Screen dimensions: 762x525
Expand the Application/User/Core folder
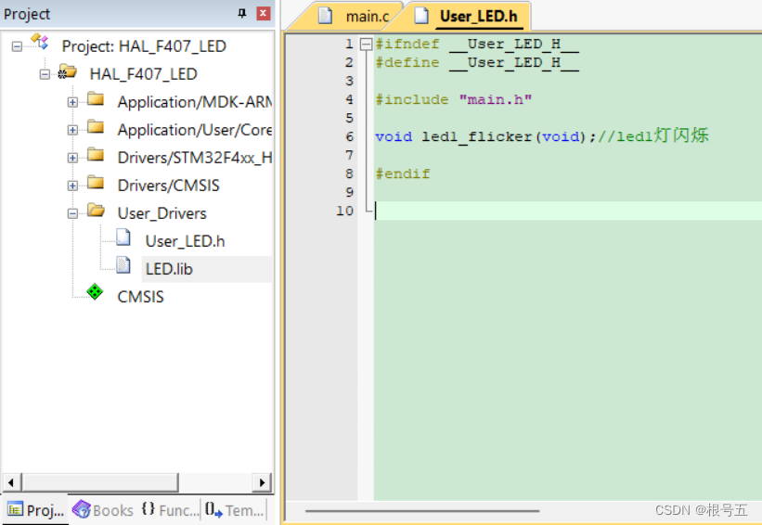pyautogui.click(x=72, y=130)
